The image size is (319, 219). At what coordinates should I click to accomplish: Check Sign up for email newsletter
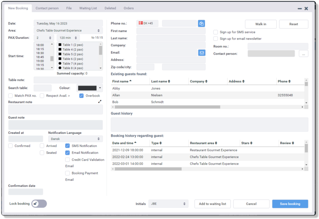tap(216, 39)
